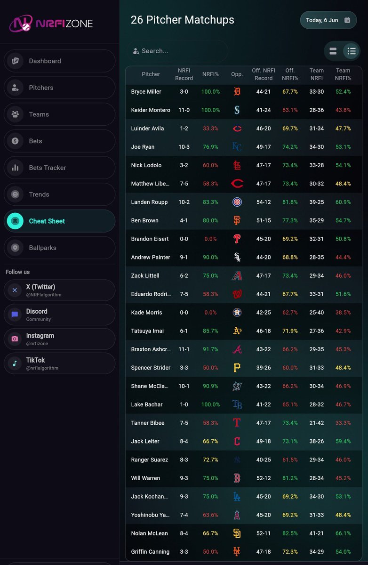Open the Discord Community link
Screen dimensions: 368x565
[x=59, y=315]
